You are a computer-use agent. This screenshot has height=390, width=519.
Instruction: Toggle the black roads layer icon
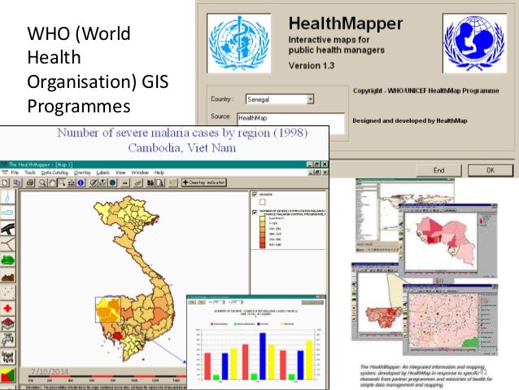pyautogui.click(x=8, y=228)
